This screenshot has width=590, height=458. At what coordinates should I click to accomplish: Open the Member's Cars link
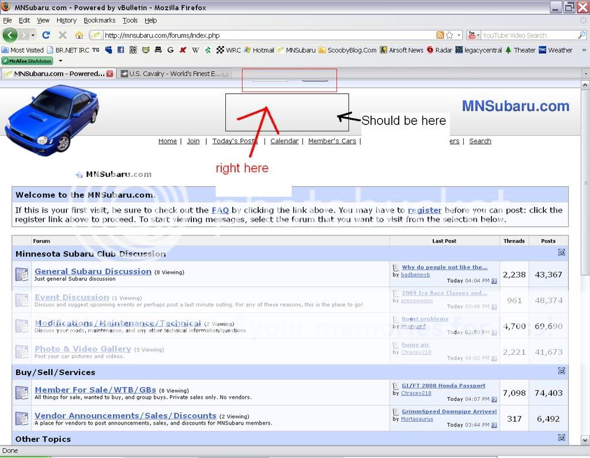[332, 141]
